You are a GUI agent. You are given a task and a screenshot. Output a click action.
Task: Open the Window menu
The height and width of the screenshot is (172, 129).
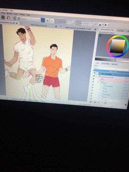[9, 13]
